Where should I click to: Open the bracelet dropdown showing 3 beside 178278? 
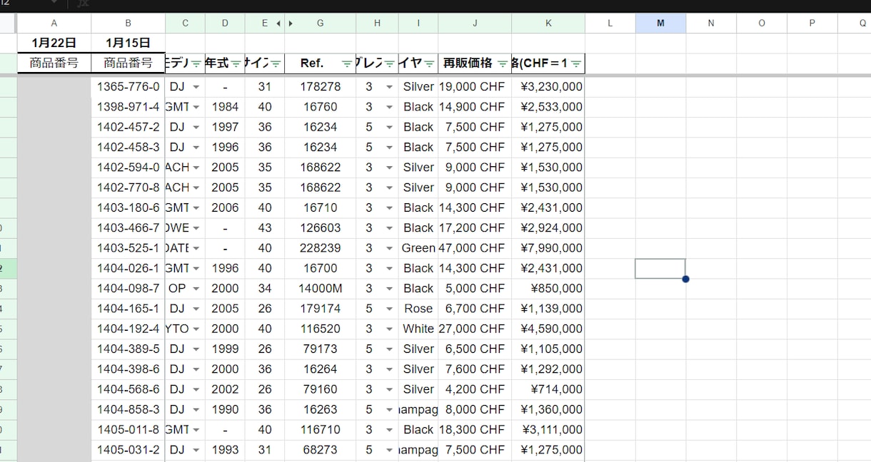[x=389, y=87]
